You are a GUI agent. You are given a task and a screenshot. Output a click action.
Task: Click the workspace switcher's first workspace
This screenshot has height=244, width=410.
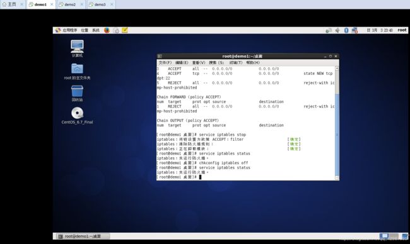click(384, 236)
